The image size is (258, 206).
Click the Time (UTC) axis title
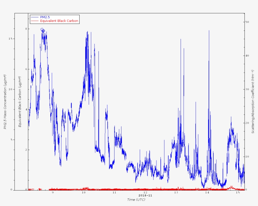[x=136, y=200]
